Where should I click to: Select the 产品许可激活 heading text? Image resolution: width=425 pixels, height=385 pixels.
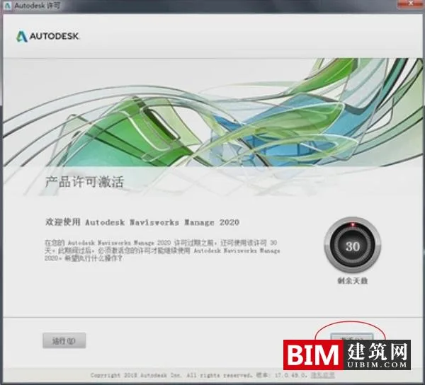click(x=84, y=182)
